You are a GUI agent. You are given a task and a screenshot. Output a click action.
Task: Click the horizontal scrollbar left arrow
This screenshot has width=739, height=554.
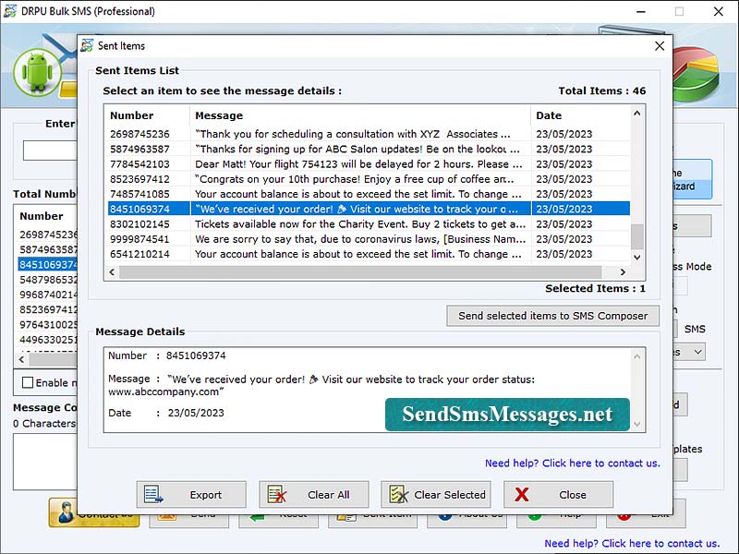111,272
